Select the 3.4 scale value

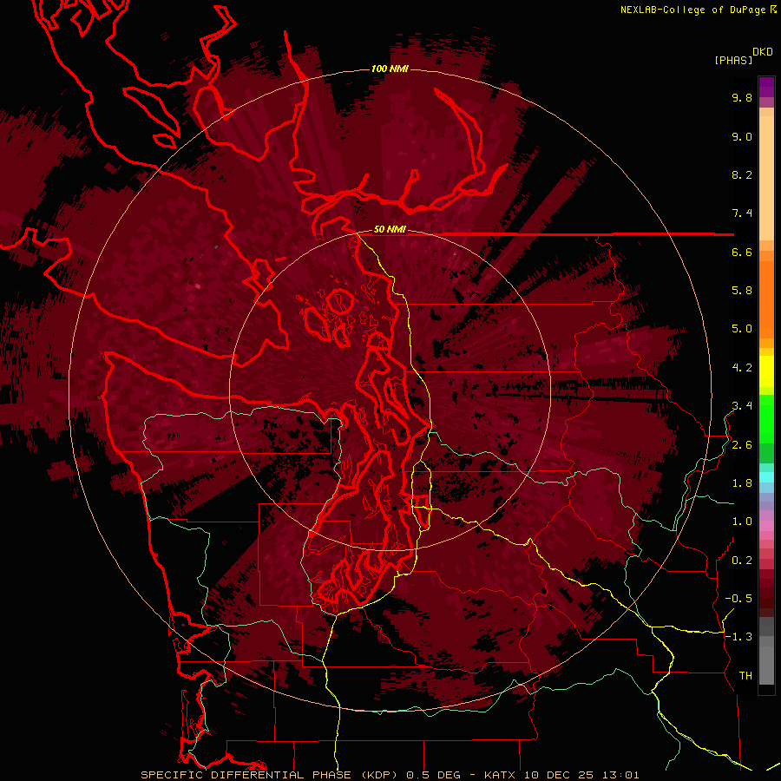pos(742,406)
